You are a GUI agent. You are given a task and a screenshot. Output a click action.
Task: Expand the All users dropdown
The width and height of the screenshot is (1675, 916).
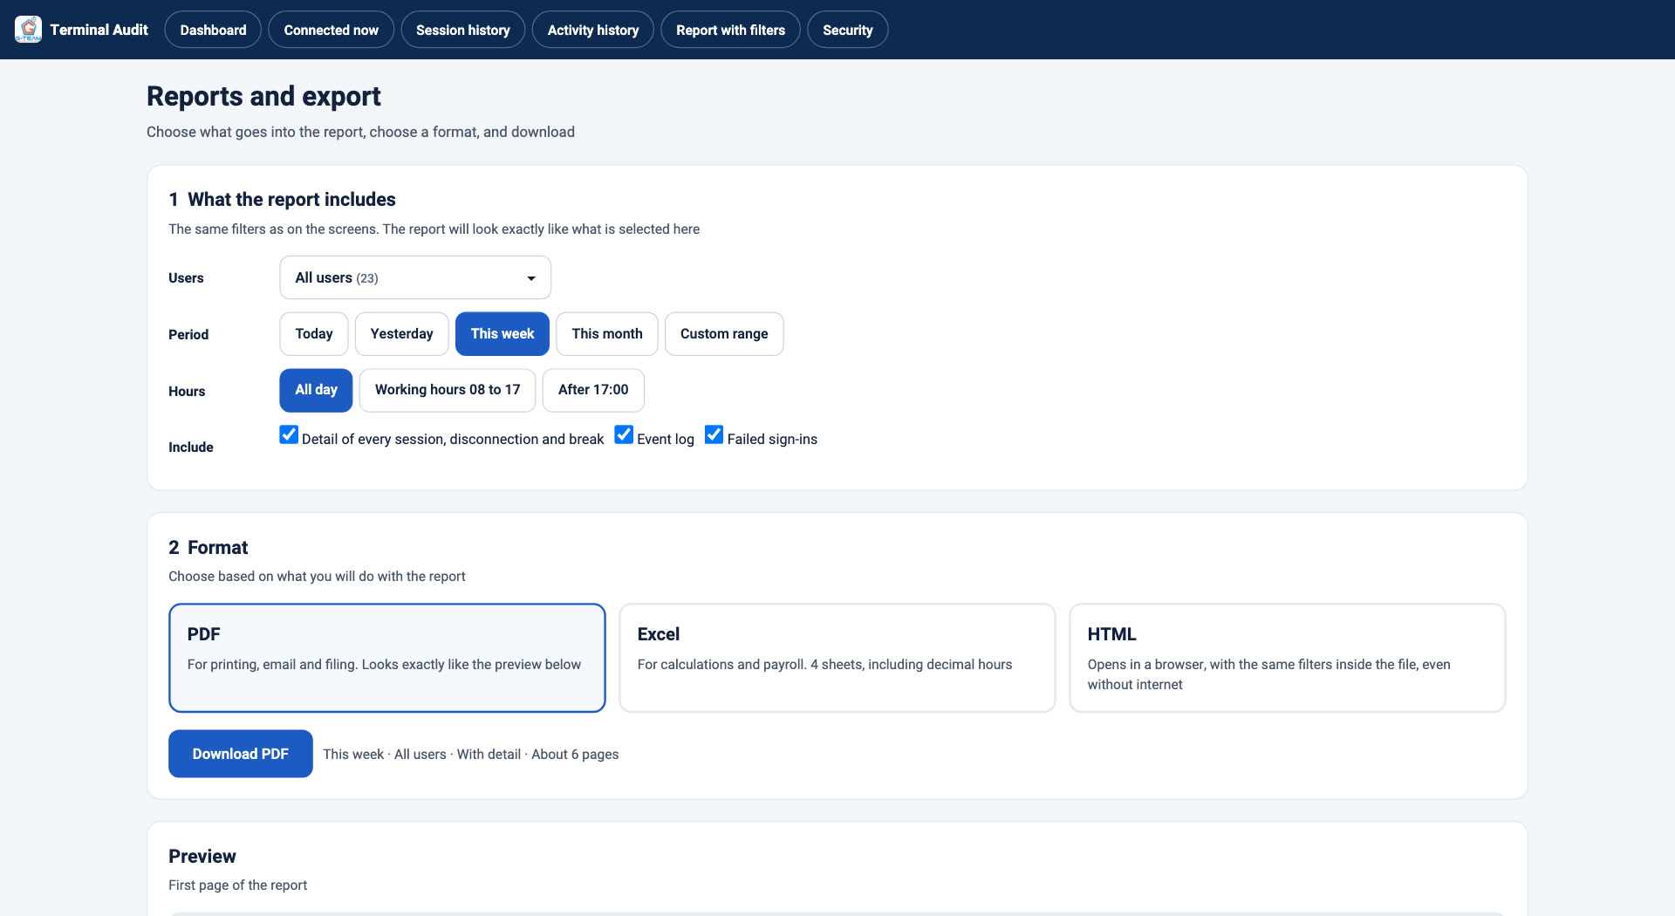(415, 277)
